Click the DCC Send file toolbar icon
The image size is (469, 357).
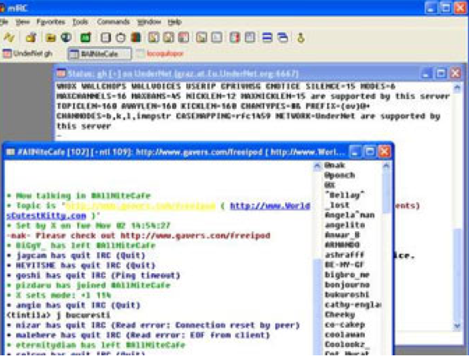click(x=154, y=38)
